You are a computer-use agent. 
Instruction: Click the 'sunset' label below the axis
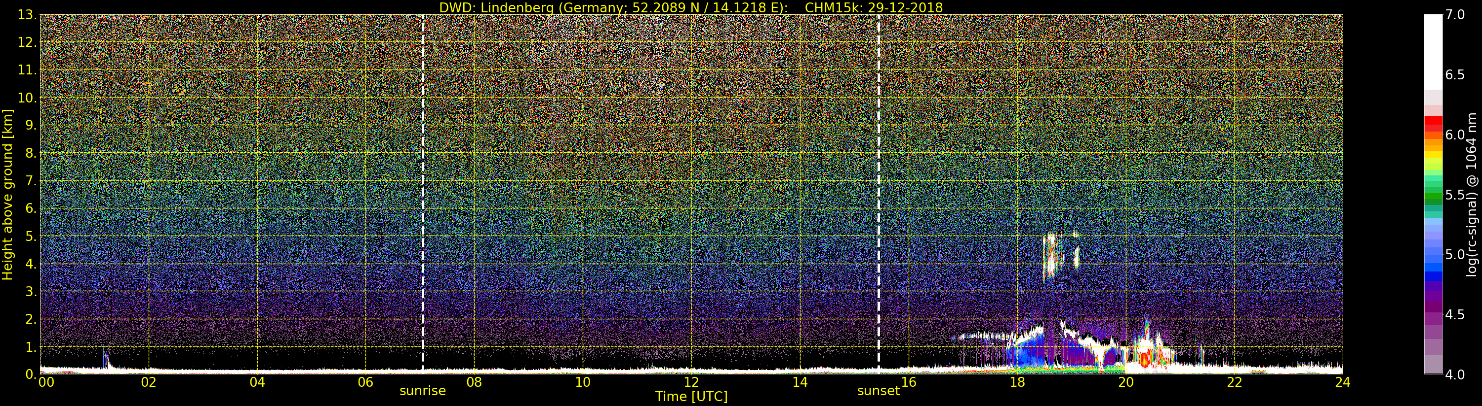click(x=879, y=391)
